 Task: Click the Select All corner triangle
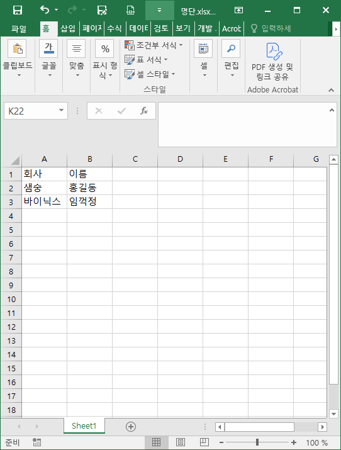[x=15, y=160]
